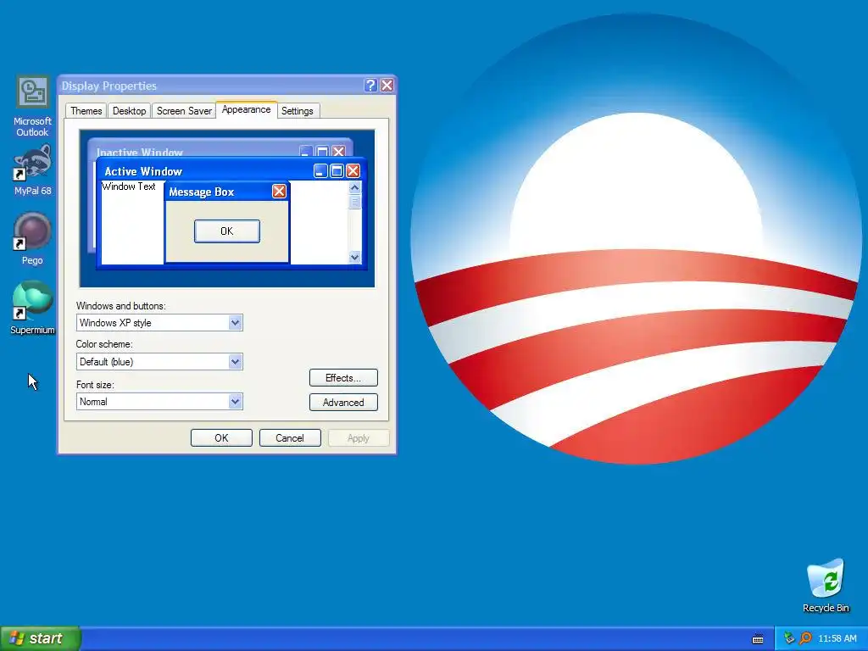Confirm with the dialog's OK button
Screen dimensions: 868x651
click(221, 438)
